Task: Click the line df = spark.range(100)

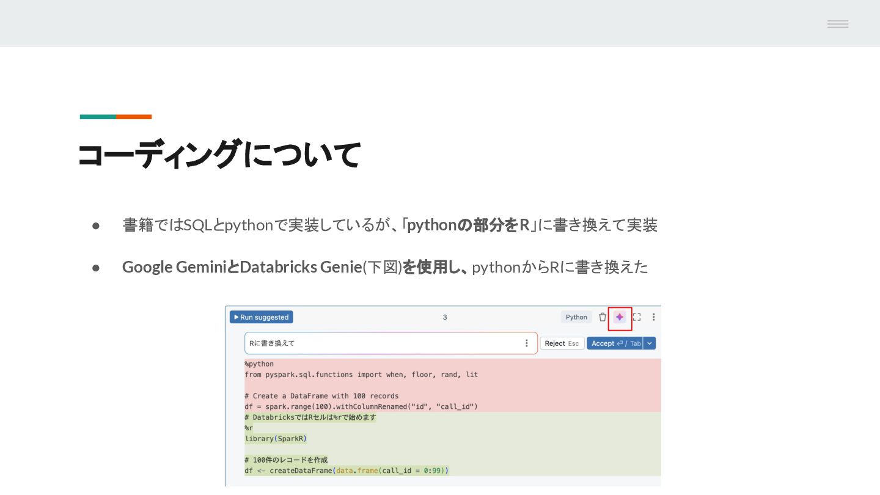Action: coord(361,406)
